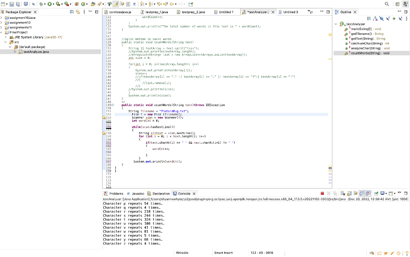Start debugging with the Debug bug icon

click(41, 4)
